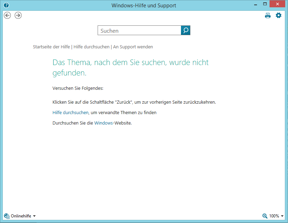Screen dimensions: 288x223
Task: Open the 100% zoom level dropdown arrow
Action: 282,216
